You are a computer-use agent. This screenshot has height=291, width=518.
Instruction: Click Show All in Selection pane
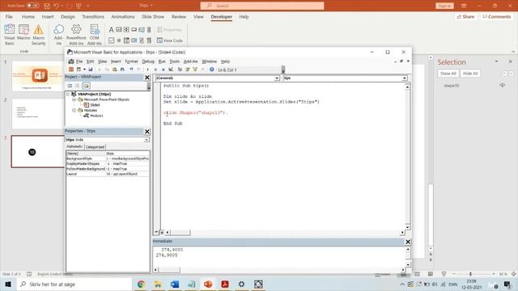[x=448, y=74]
